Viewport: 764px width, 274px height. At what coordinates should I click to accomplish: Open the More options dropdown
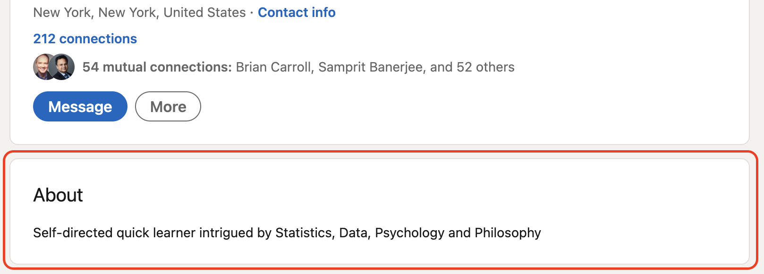168,106
